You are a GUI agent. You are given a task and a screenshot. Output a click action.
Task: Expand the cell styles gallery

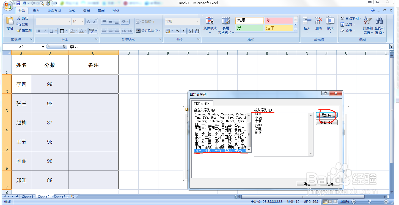pos(296,30)
